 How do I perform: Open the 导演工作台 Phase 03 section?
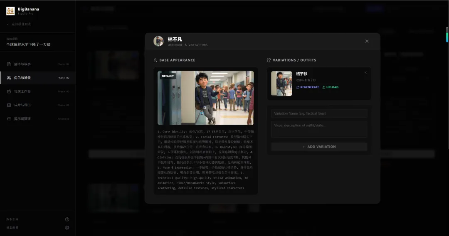pos(38,91)
